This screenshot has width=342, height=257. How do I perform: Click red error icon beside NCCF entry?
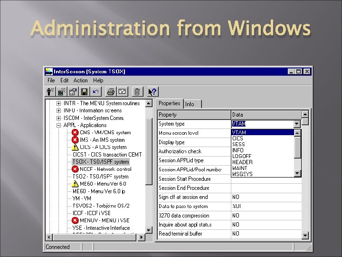pos(75,169)
